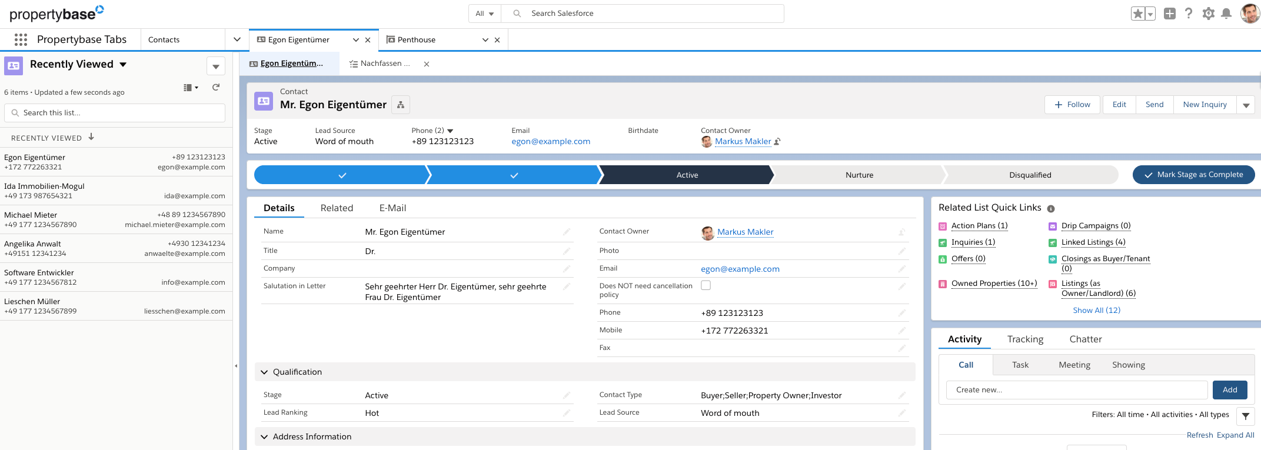This screenshot has height=450, width=1261.
Task: Sort by the Recently Viewed column arrow
Action: pos(91,137)
